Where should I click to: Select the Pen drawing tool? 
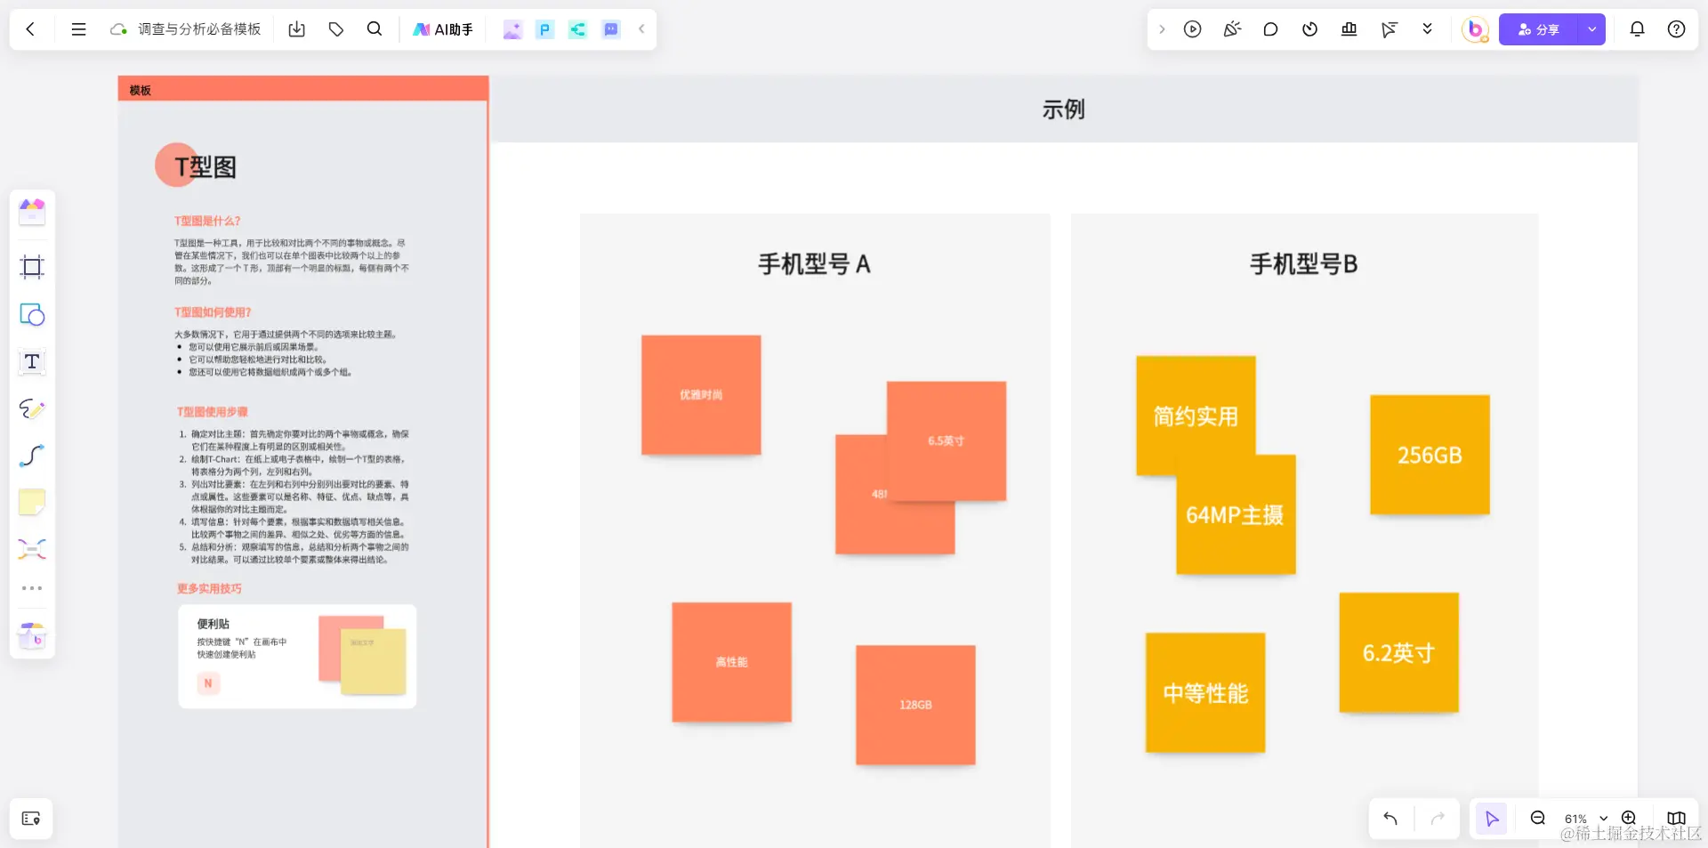coord(31,409)
